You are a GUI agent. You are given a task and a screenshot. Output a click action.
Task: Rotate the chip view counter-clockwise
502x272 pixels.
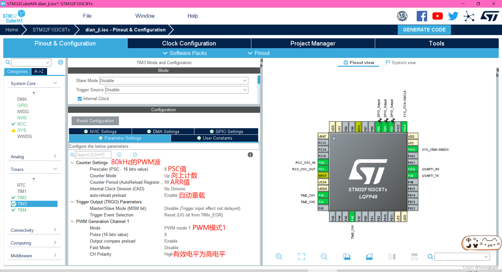(x=369, y=257)
